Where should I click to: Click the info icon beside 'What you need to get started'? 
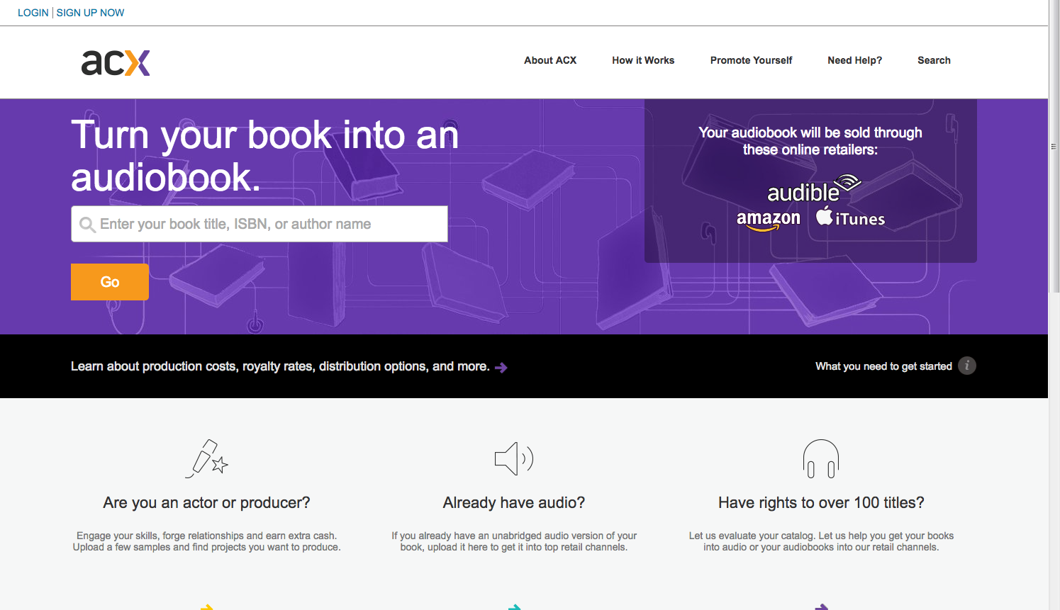[x=967, y=366]
